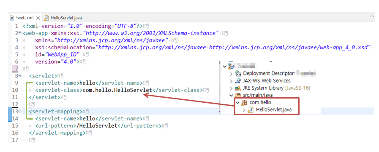The height and width of the screenshot is (152, 379).
Task: Select JRE System Library [JavaSE-16]
Action: tap(276, 88)
